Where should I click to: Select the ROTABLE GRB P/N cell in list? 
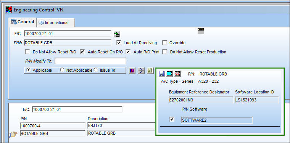click(x=53, y=133)
